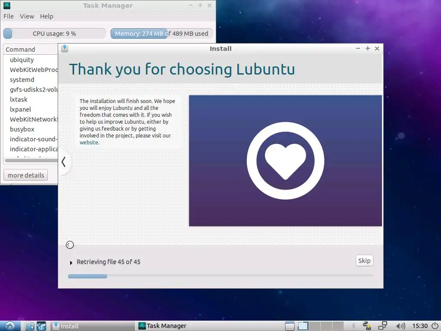This screenshot has height=331, width=441.
Task: Open the network connections tray icon
Action: pos(382,326)
